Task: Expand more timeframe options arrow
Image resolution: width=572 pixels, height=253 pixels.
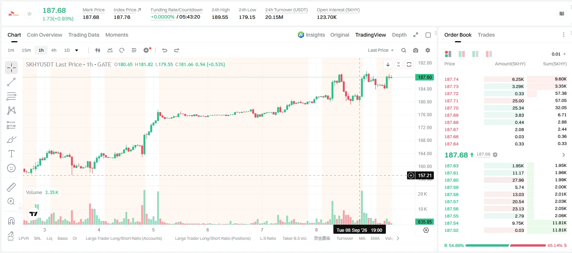Action: (x=77, y=50)
